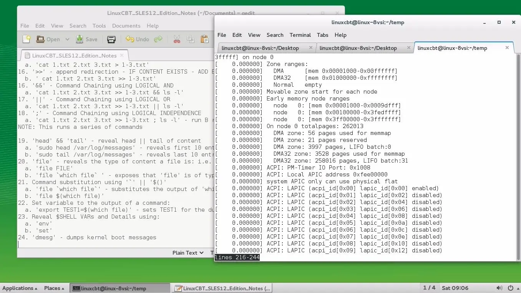Paste clipboard using gedit toolbar icon

[204, 39]
